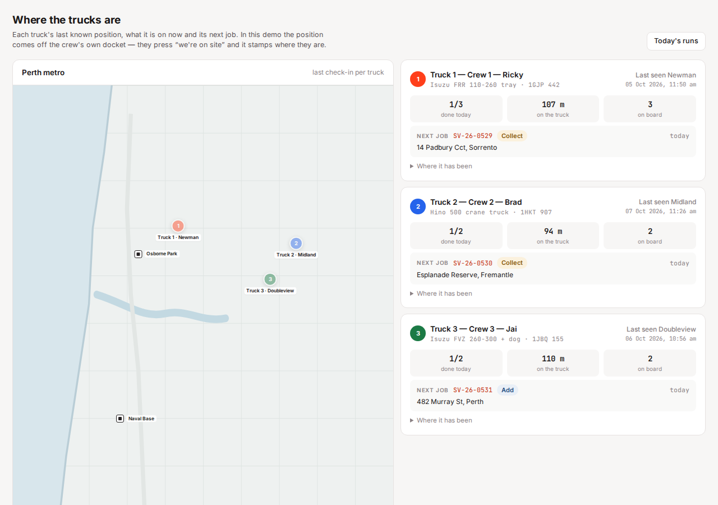Viewport: 718px width, 505px height.
Task: Click 'Last seen Midland' text
Action: coord(668,202)
